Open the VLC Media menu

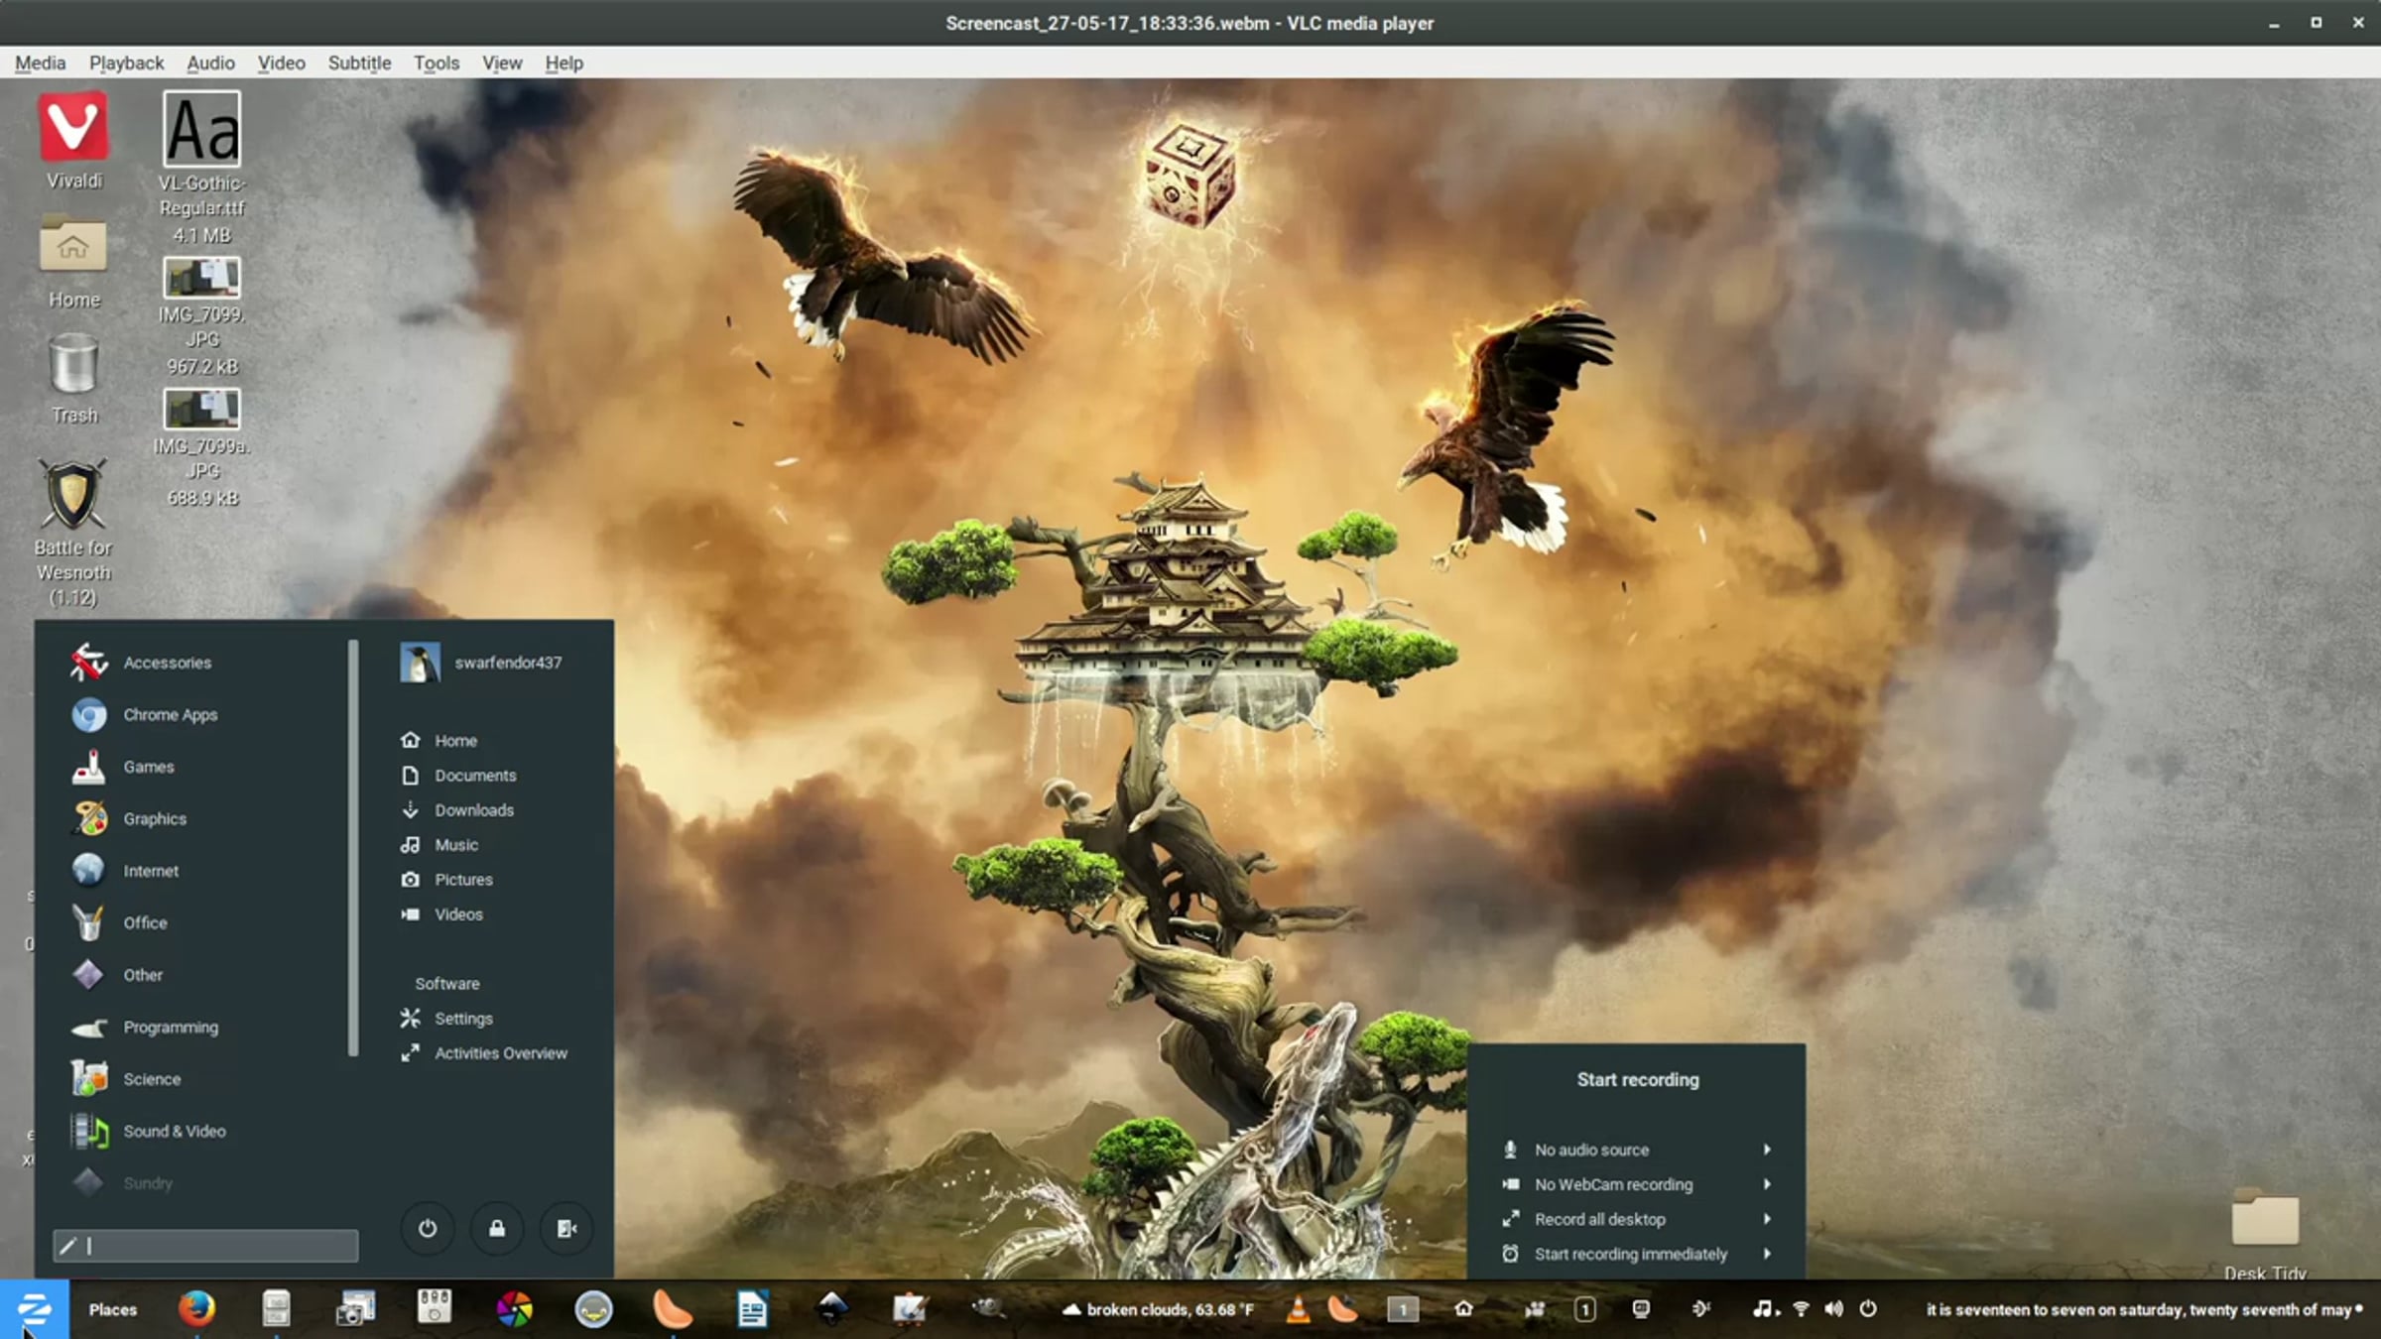pyautogui.click(x=41, y=62)
